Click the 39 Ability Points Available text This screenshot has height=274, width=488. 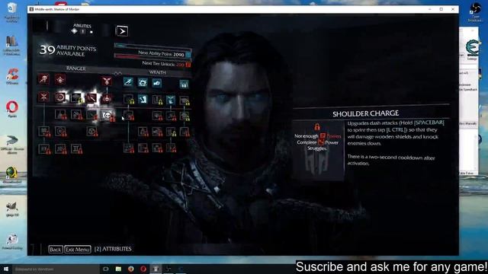(68, 50)
